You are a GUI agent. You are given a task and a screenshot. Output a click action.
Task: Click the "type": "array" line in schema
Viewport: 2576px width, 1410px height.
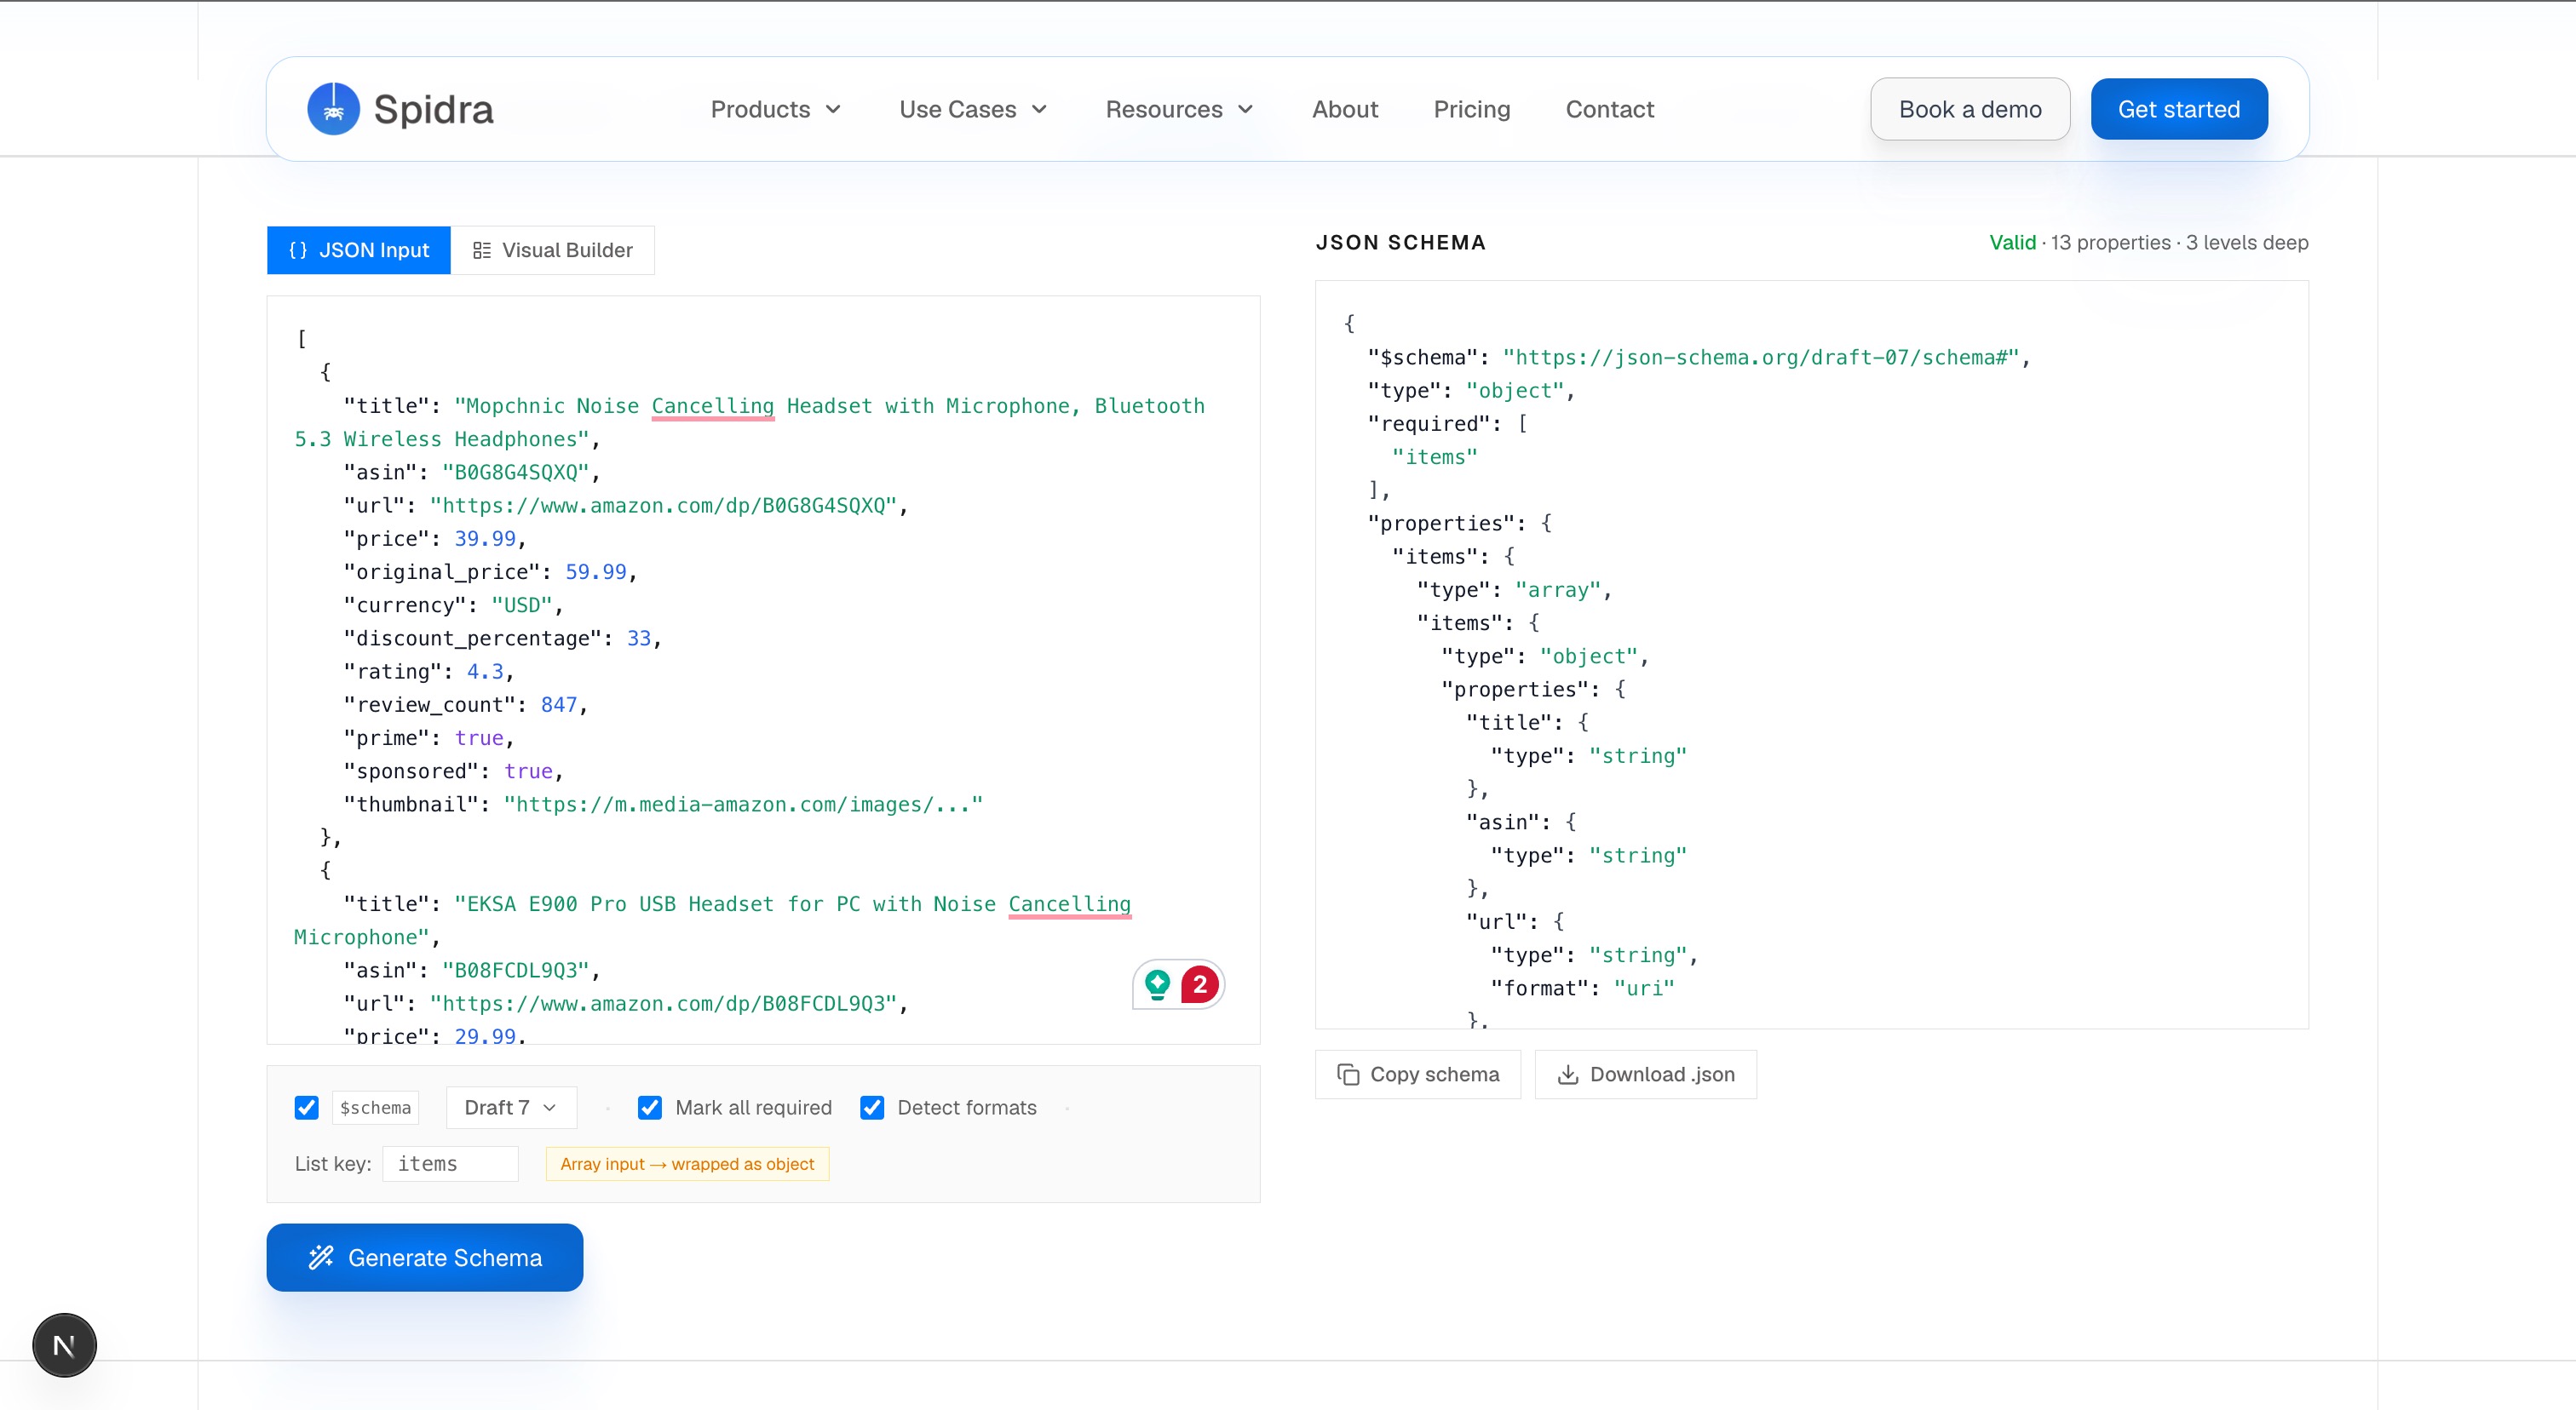(1514, 589)
